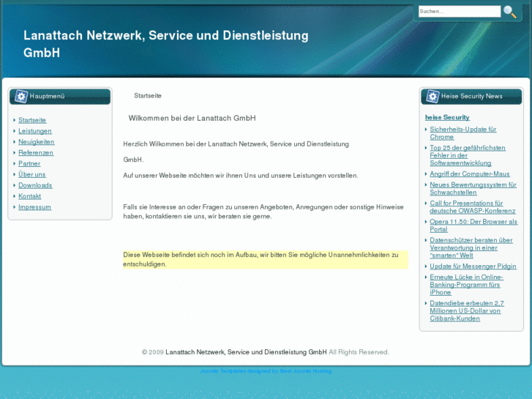The image size is (532, 399).
Task: Open the Partner page link
Action: click(x=29, y=164)
